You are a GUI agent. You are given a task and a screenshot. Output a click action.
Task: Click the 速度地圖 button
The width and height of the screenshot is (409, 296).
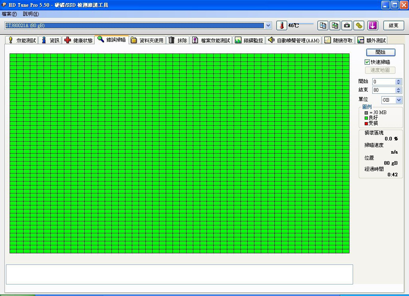380,70
